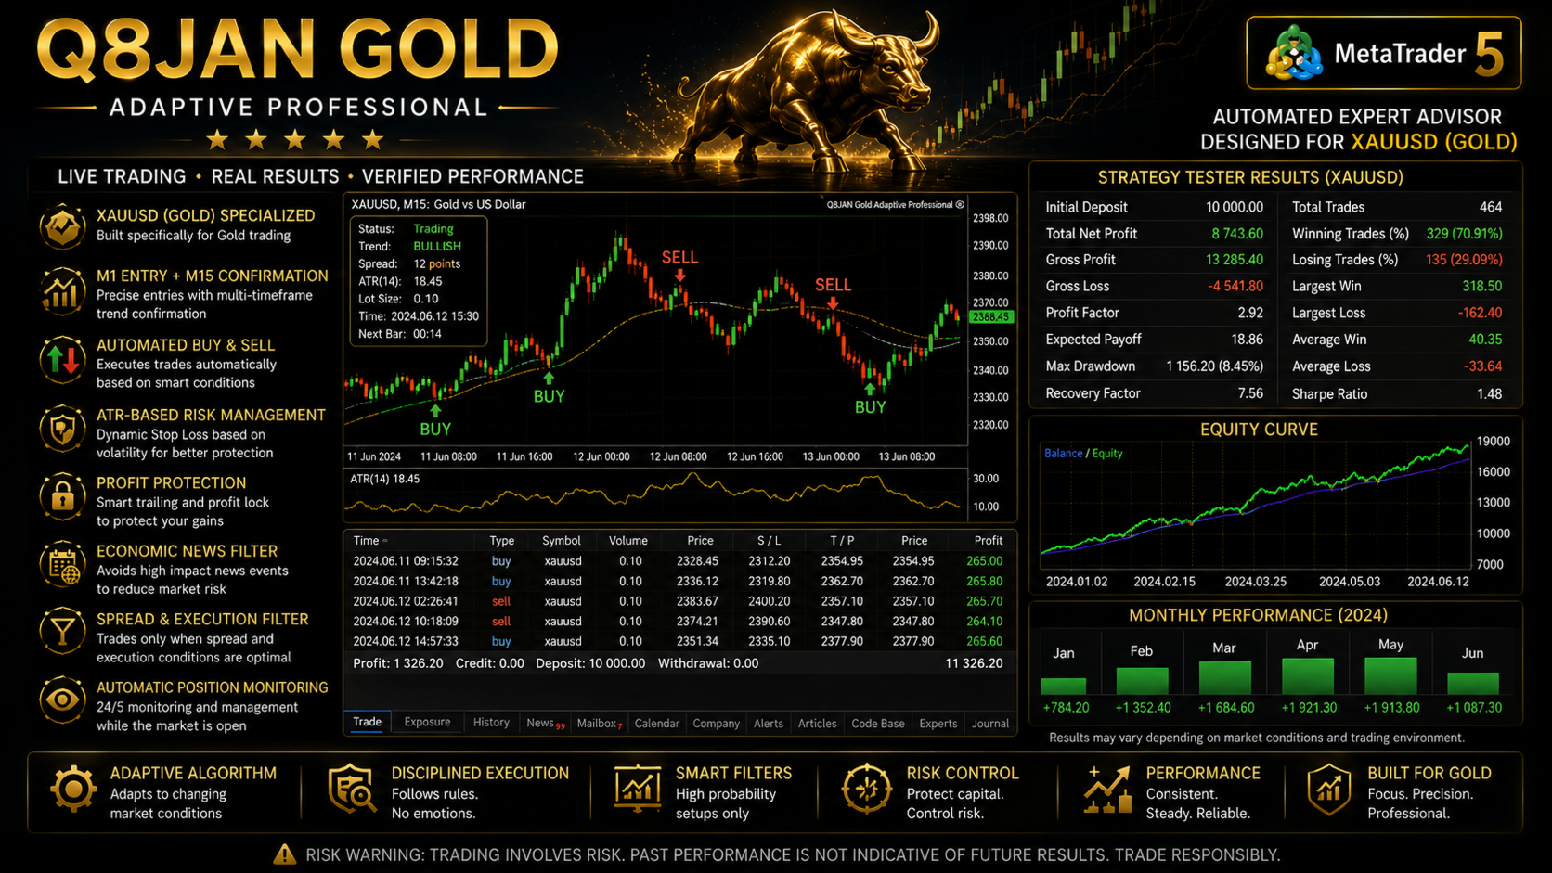Screen dimensions: 1552x873
Task: Open the Company tab
Action: (x=717, y=723)
